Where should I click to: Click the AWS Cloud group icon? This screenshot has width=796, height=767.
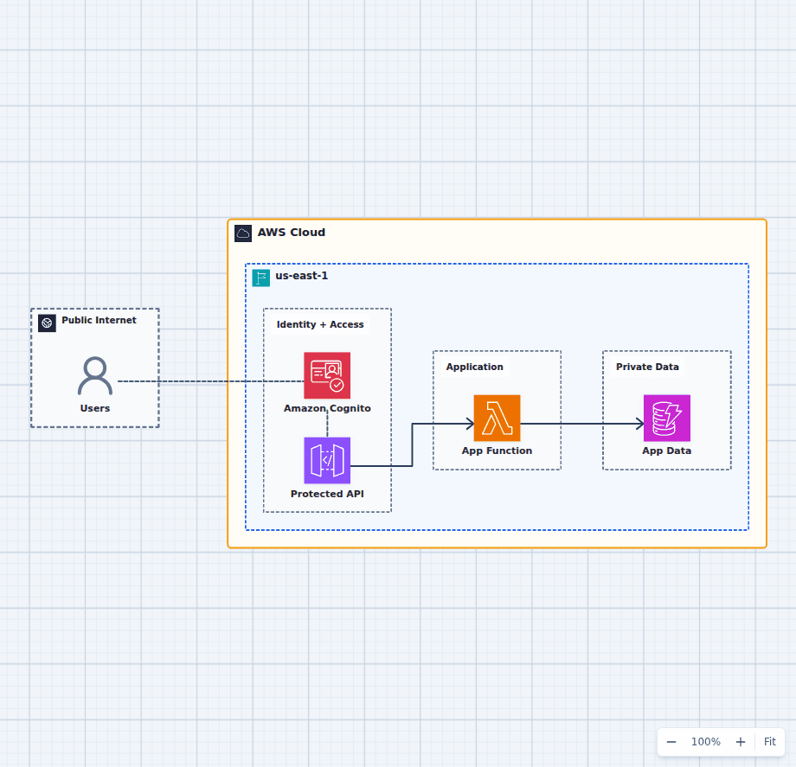243,233
